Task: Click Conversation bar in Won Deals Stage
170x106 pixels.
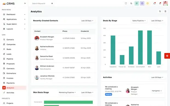Action: (x=68, y=102)
